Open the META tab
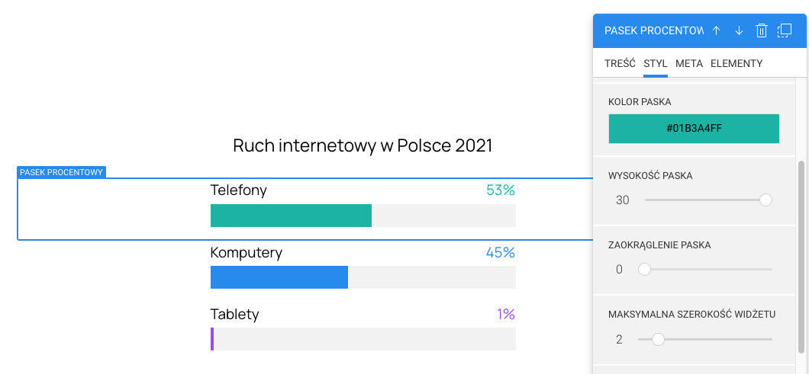Viewport: 809px width, 374px height. tap(689, 63)
